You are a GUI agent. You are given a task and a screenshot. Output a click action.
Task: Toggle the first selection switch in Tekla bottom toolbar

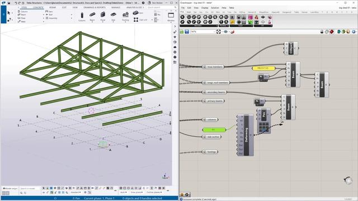(44, 188)
